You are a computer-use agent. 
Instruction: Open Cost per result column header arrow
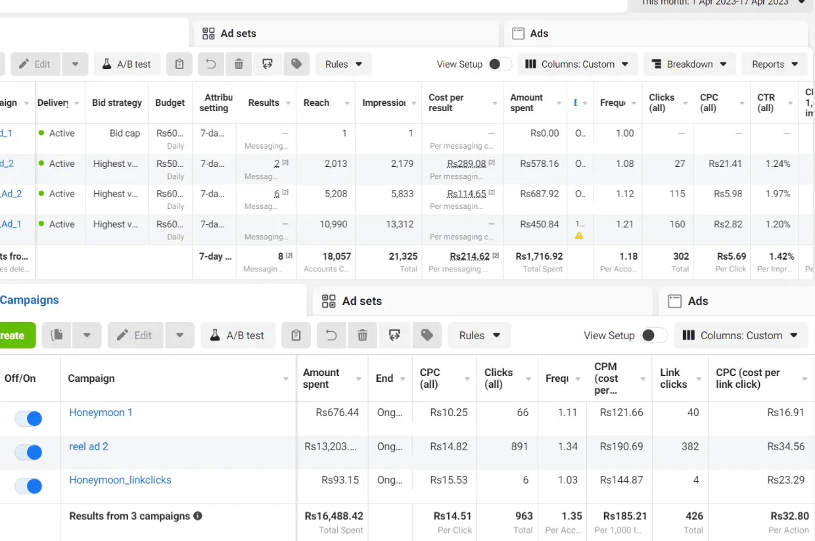tap(495, 103)
